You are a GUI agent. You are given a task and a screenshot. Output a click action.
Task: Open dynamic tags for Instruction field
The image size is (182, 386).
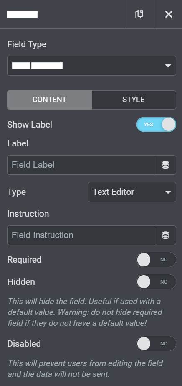(x=166, y=235)
